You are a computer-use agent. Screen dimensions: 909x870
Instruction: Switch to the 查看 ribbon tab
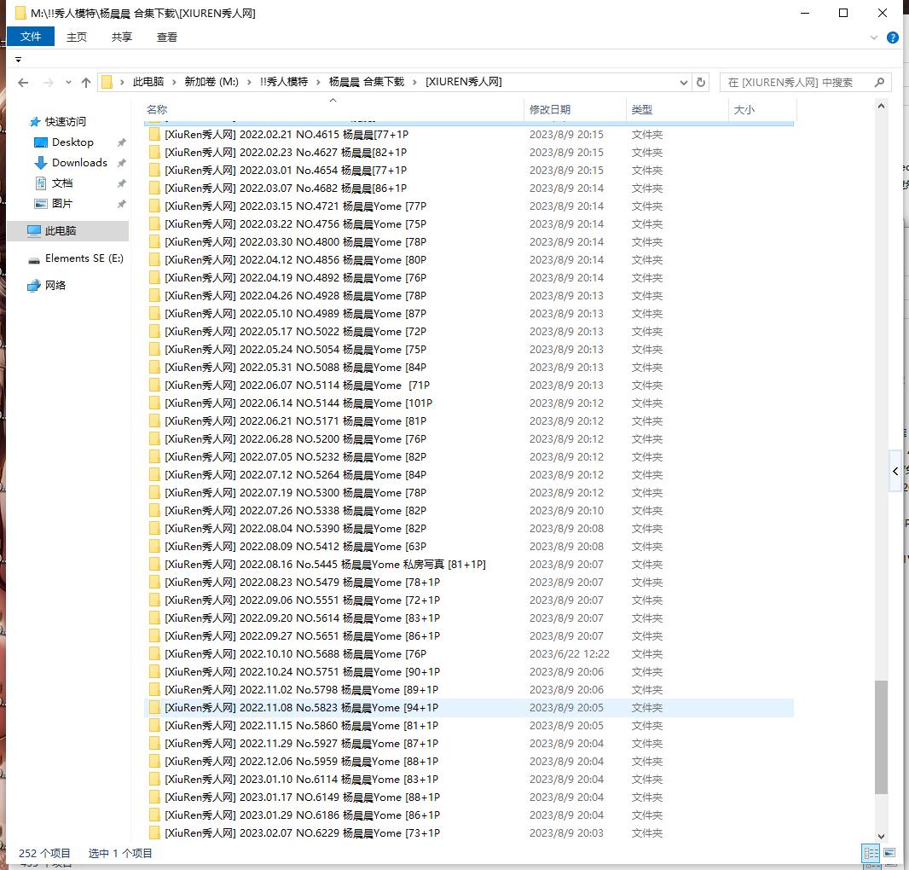(167, 38)
